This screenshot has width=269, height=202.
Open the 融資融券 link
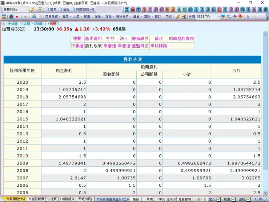(x=140, y=39)
